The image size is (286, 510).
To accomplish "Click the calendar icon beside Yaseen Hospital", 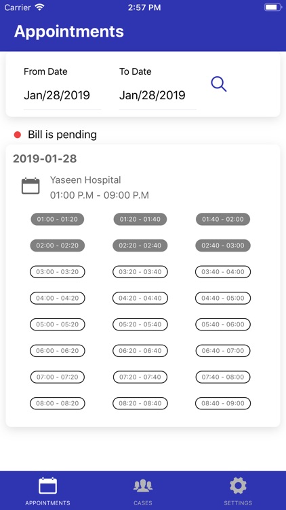I will tap(30, 186).
